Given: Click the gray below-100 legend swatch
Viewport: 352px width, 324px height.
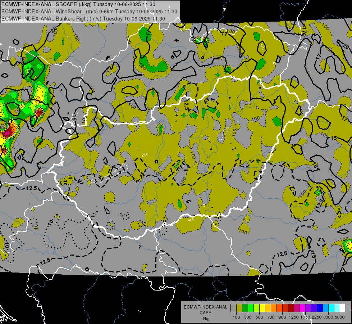Looking at the screenshot, I should click(233, 308).
